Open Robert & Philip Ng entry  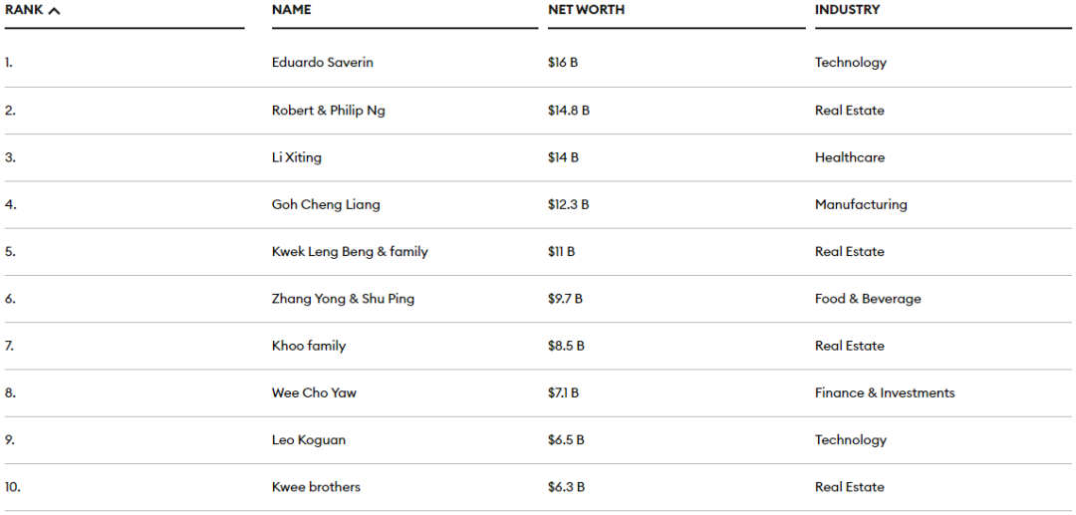tap(328, 111)
